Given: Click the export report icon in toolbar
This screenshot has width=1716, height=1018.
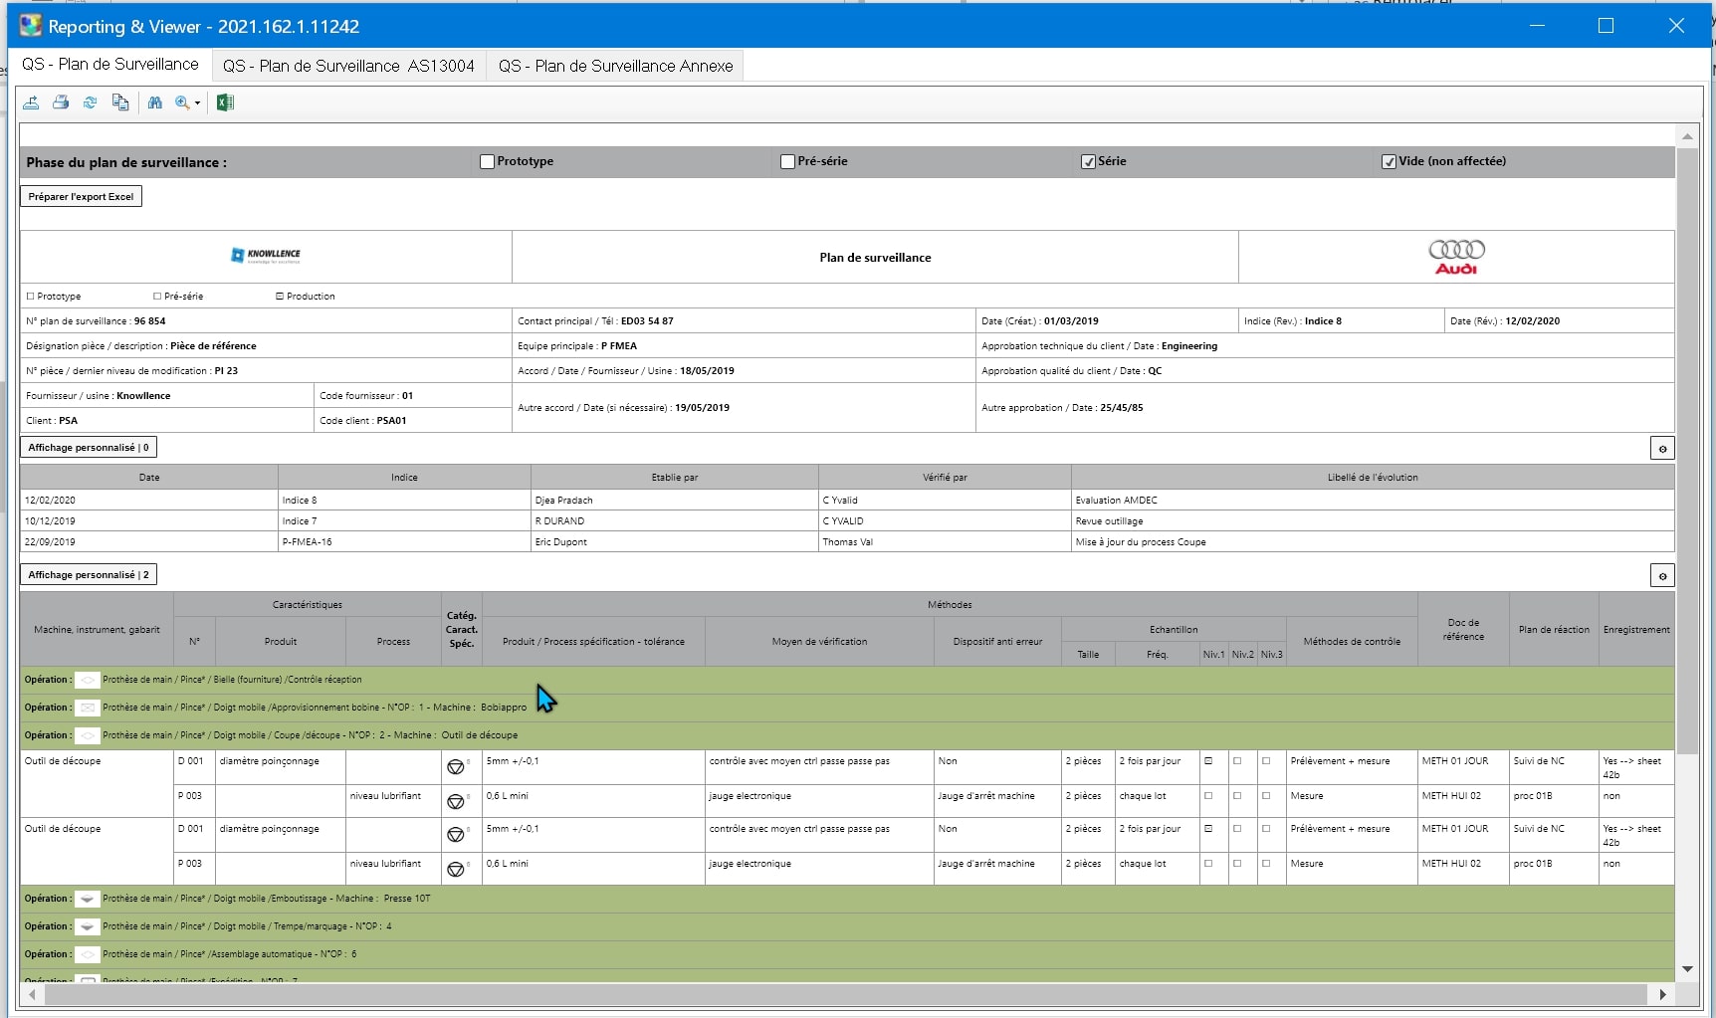Looking at the screenshot, I should point(32,102).
